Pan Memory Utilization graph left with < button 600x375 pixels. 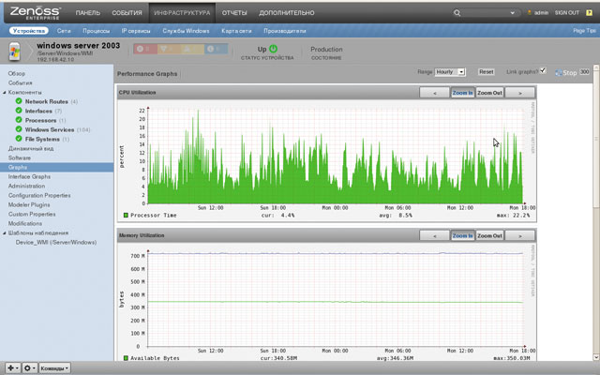click(x=434, y=235)
